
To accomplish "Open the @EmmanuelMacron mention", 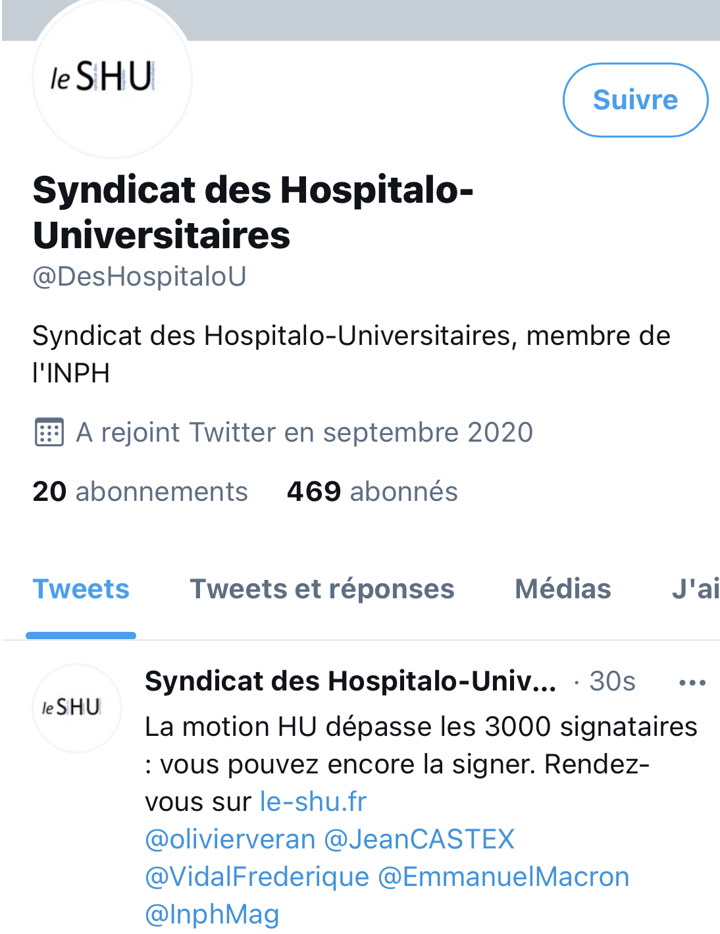I will coord(503,877).
